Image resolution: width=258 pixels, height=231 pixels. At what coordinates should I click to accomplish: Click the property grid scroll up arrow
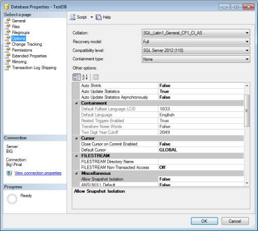247,86
